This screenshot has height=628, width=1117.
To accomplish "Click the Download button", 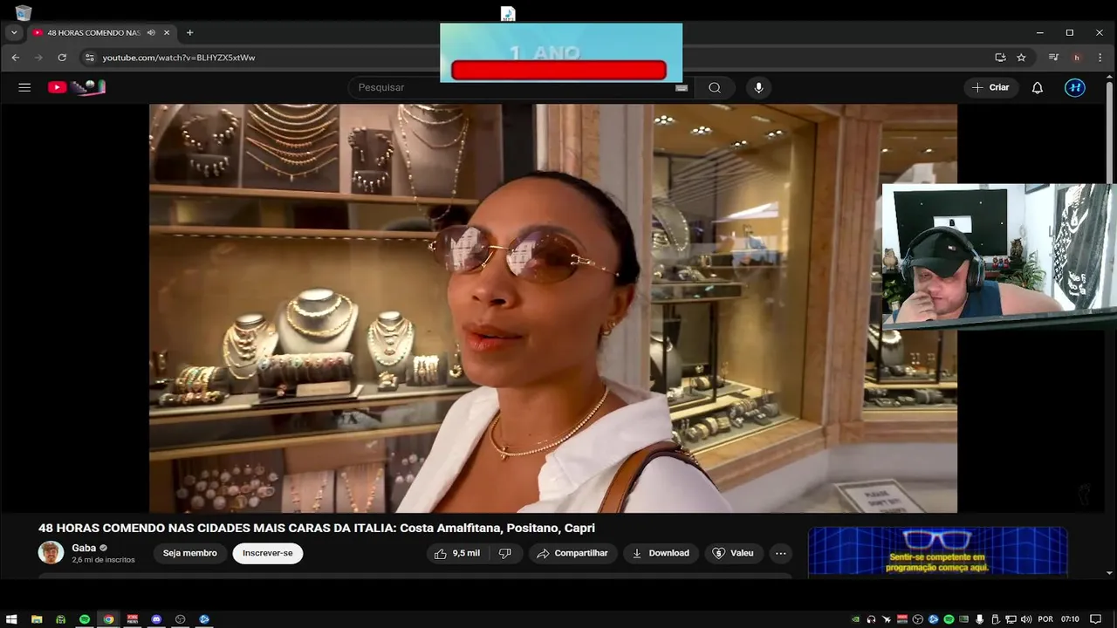I will [661, 553].
